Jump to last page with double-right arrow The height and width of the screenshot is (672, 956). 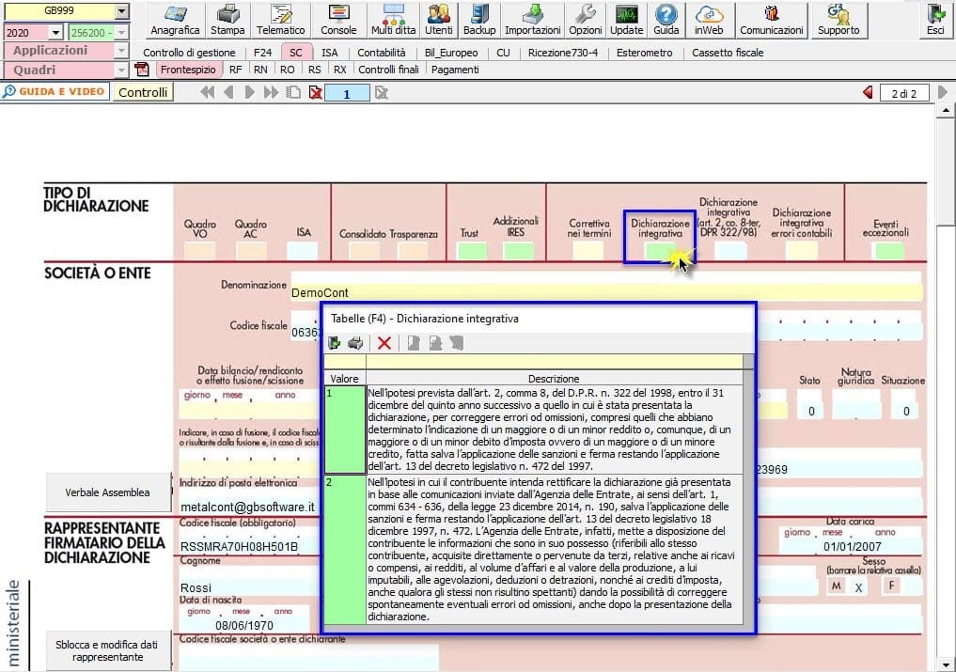272,93
